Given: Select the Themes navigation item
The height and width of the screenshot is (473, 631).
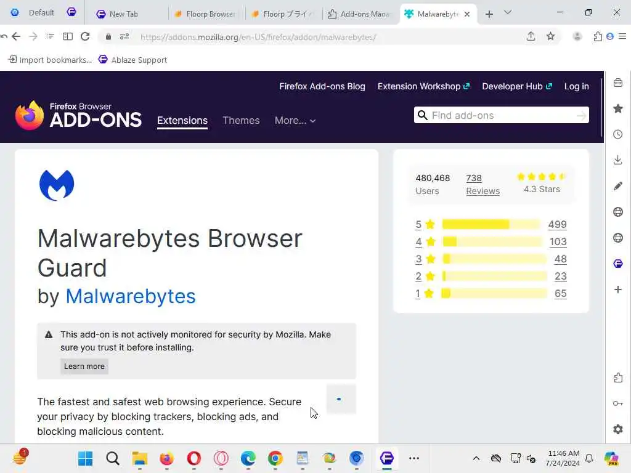Looking at the screenshot, I should coord(241,120).
